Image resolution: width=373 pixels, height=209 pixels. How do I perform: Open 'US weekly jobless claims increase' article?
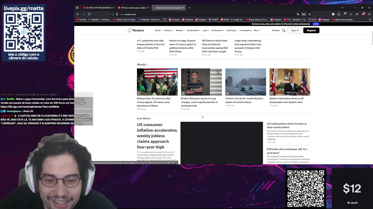click(x=287, y=125)
